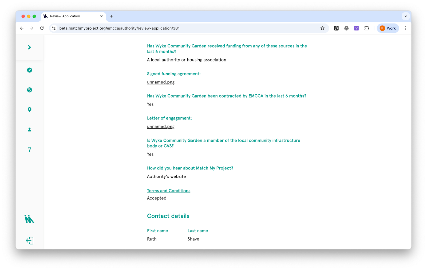
Task: Bookmark this page with the star icon
Action: click(x=322, y=28)
